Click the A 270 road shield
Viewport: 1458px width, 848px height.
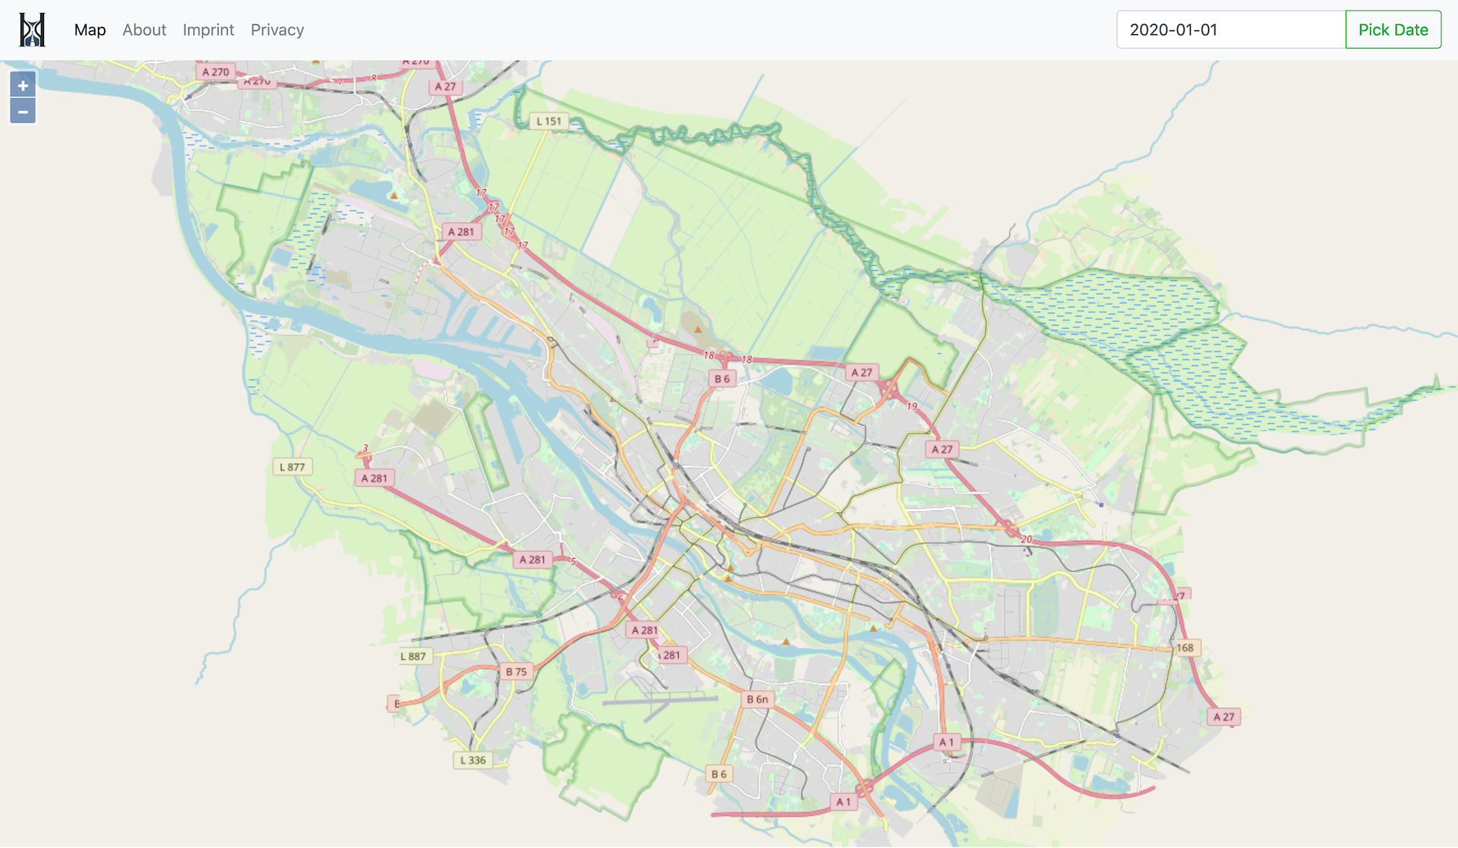tap(216, 72)
